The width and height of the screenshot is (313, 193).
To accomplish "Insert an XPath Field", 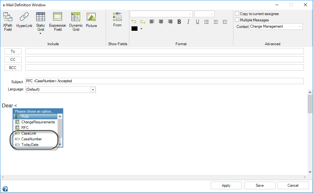I will coord(8,22).
